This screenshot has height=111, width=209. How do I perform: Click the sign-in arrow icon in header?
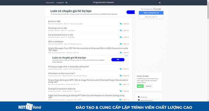pos(160,3)
